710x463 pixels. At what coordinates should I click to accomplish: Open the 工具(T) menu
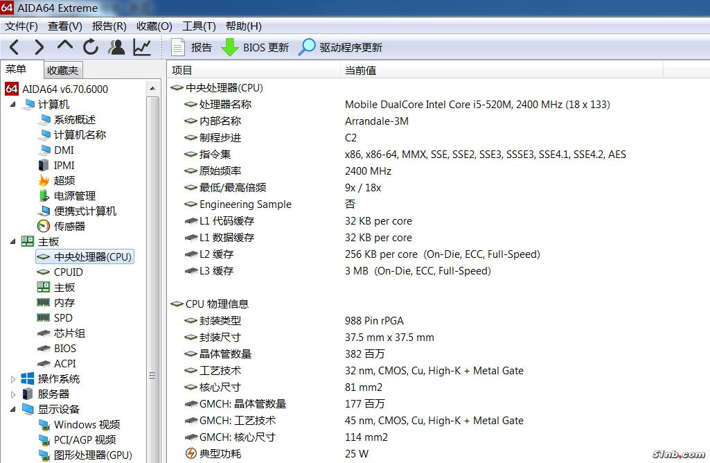tap(199, 26)
